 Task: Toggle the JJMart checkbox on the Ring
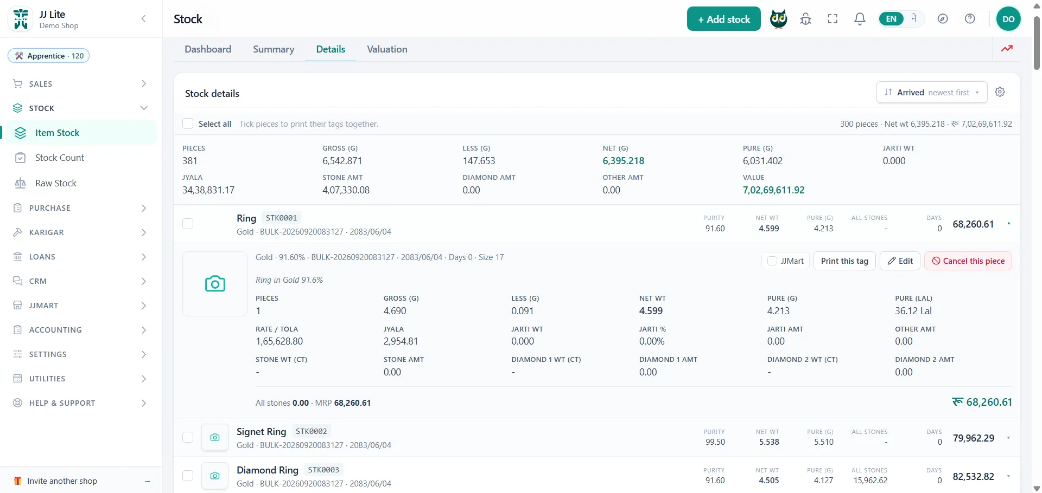[x=772, y=261]
